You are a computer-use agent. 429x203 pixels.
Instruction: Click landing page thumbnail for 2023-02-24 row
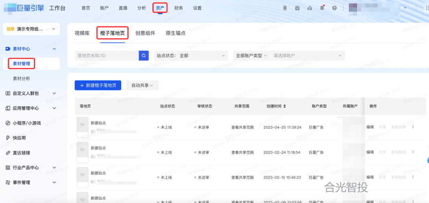(x=83, y=152)
